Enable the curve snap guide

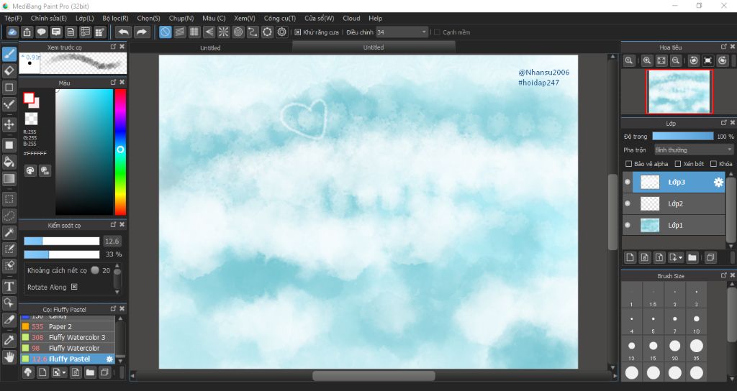(x=253, y=32)
